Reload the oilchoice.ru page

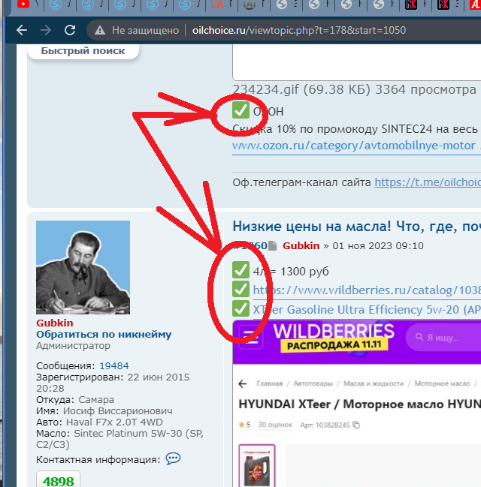pyautogui.click(x=70, y=30)
